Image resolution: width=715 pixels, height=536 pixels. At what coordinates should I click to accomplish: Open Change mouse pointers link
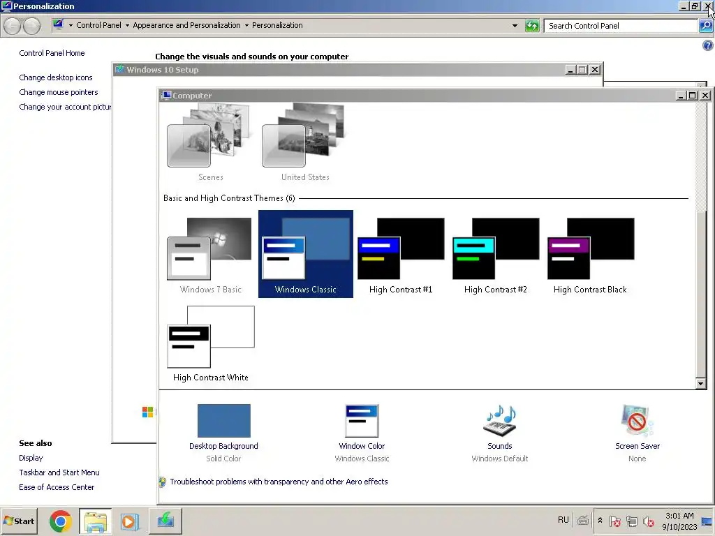coord(59,92)
